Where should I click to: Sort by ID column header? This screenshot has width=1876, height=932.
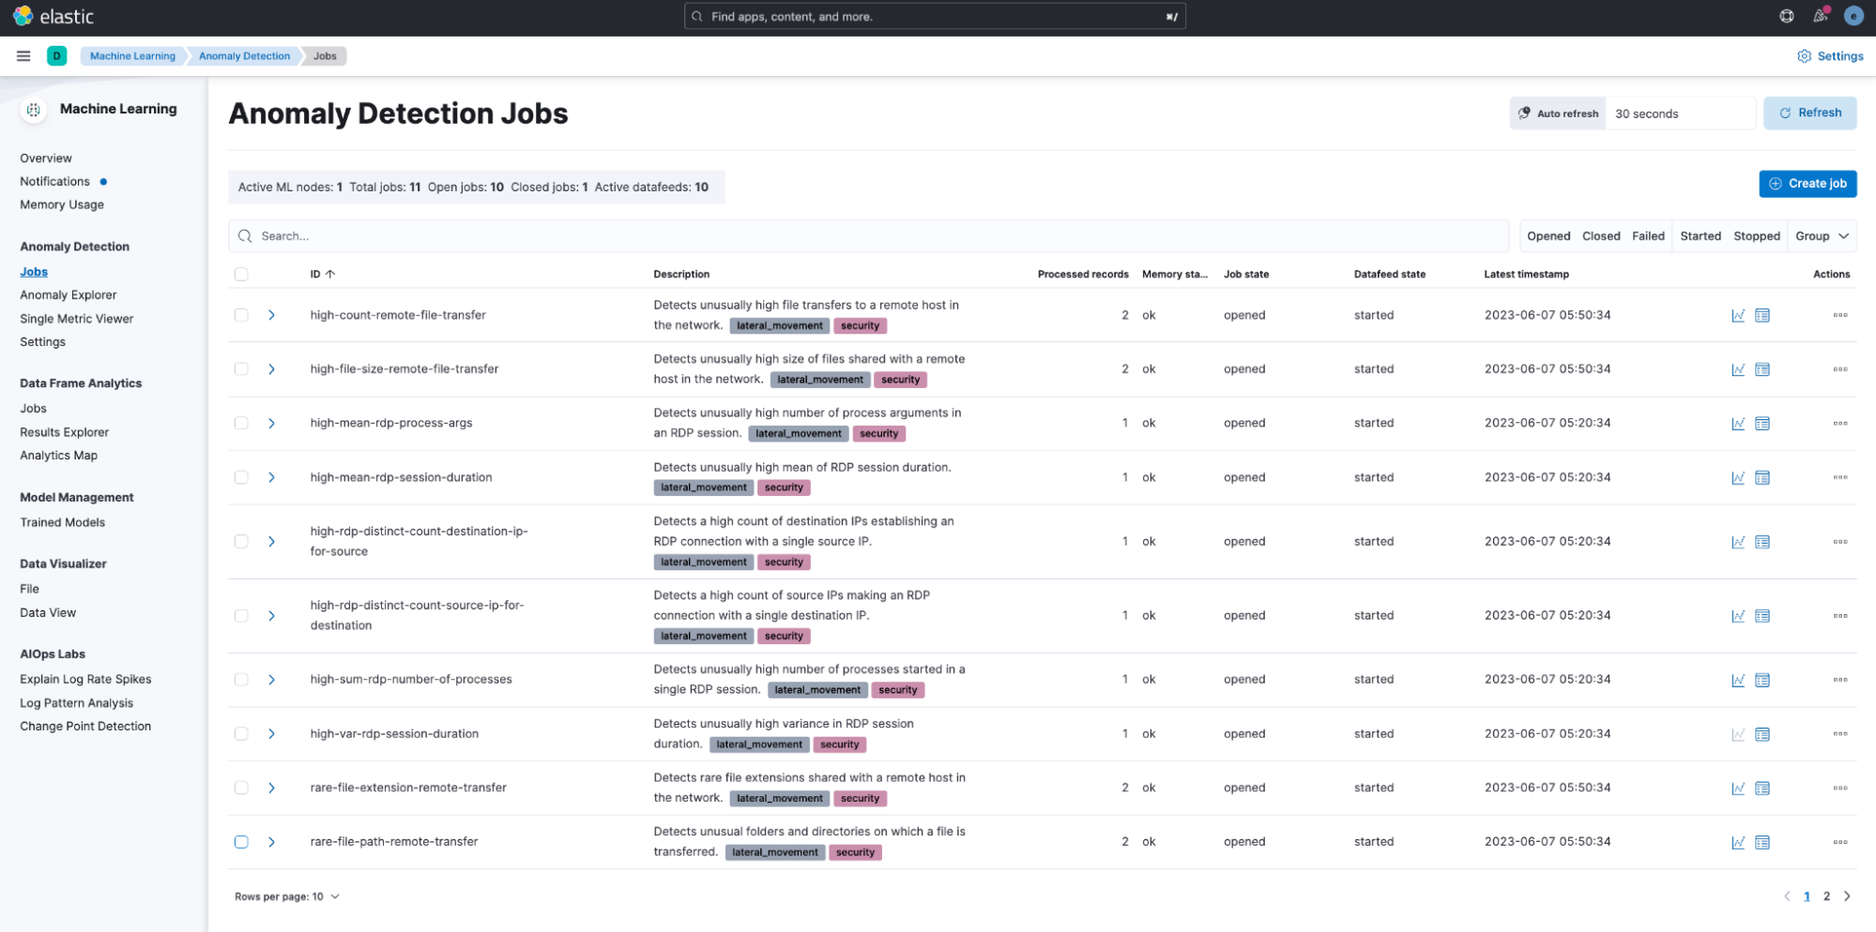click(x=323, y=275)
